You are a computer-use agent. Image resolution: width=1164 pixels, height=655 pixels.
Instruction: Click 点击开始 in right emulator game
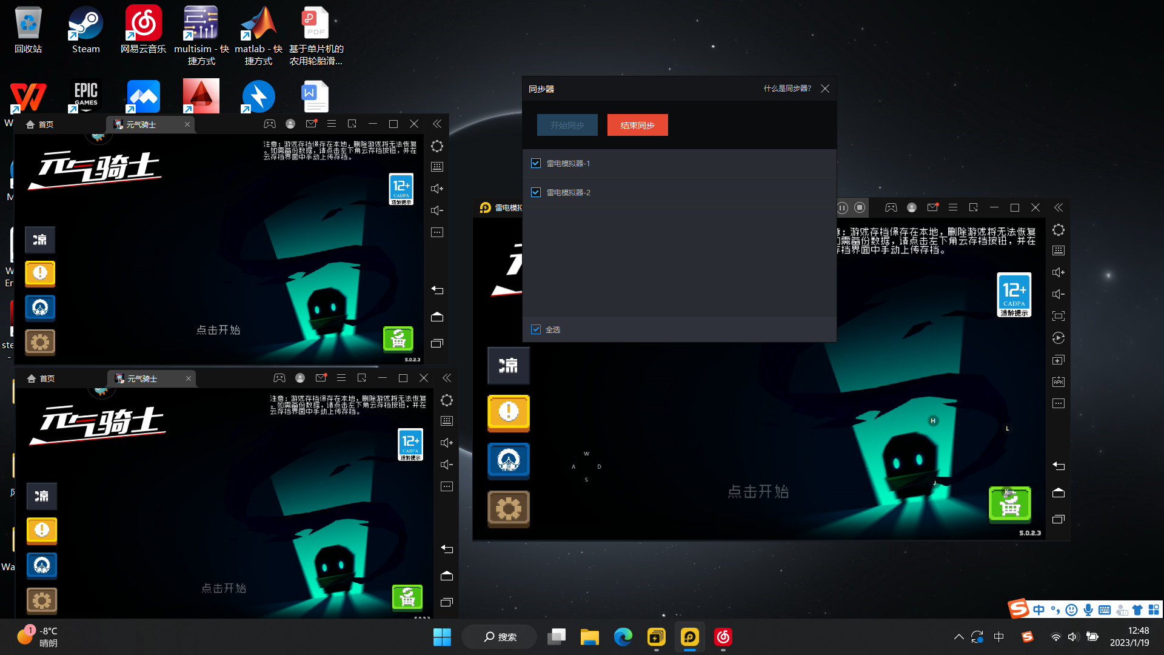click(x=758, y=491)
